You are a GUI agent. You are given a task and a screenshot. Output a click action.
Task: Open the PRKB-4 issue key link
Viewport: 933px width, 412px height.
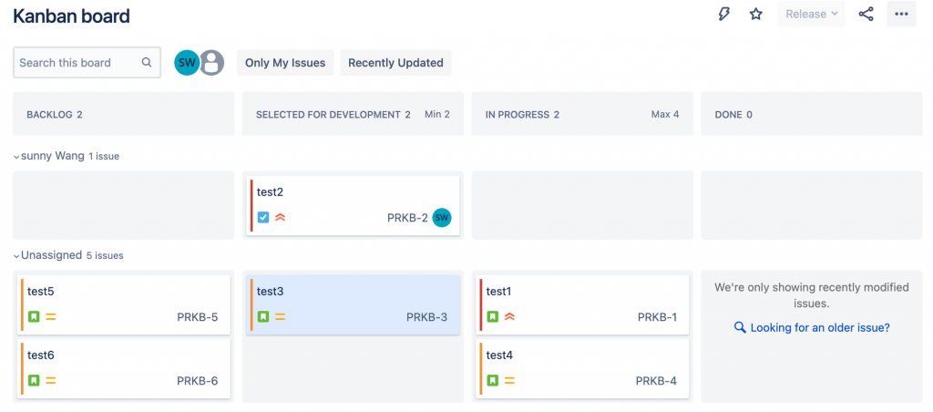[x=656, y=381]
